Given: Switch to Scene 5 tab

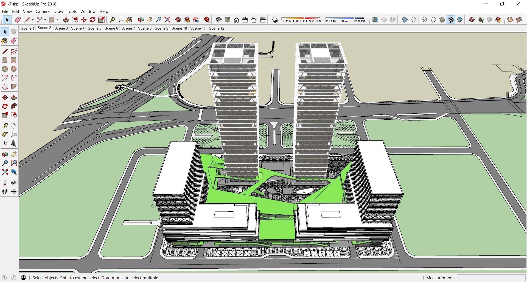Looking at the screenshot, I should click(x=94, y=28).
